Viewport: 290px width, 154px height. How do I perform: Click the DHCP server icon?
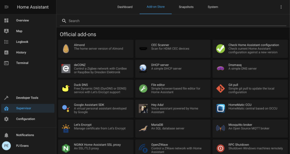pos(143,68)
